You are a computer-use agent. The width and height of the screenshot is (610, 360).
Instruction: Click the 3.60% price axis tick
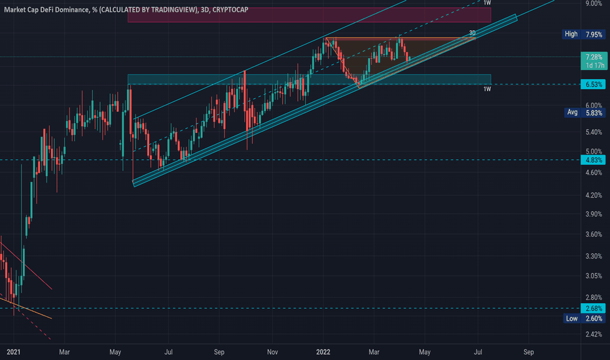(594, 234)
